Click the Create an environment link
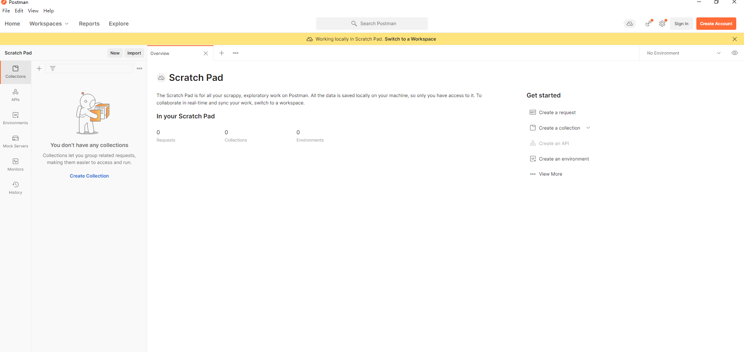 564,159
